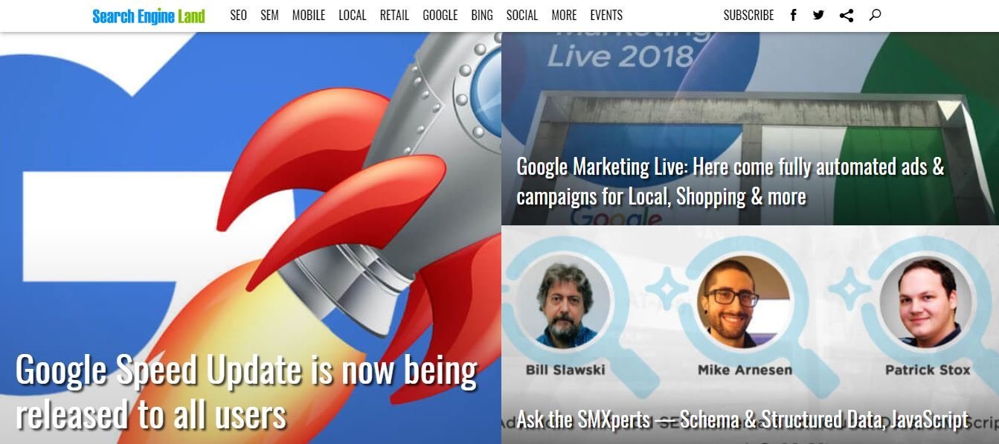The height and width of the screenshot is (444, 999).
Task: Open the SEM menu item
Action: coord(269,16)
